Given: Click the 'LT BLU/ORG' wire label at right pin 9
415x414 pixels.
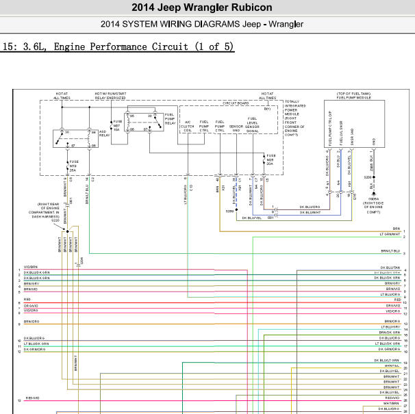Looking at the screenshot, I should pyautogui.click(x=390, y=294).
